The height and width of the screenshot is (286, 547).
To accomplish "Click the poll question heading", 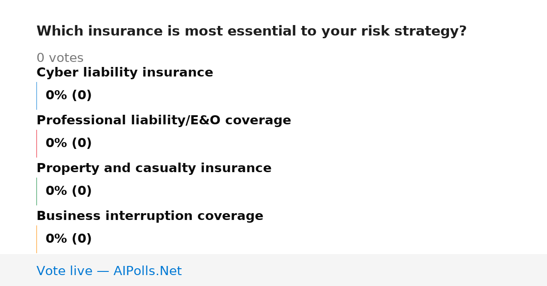I will point(252,31).
